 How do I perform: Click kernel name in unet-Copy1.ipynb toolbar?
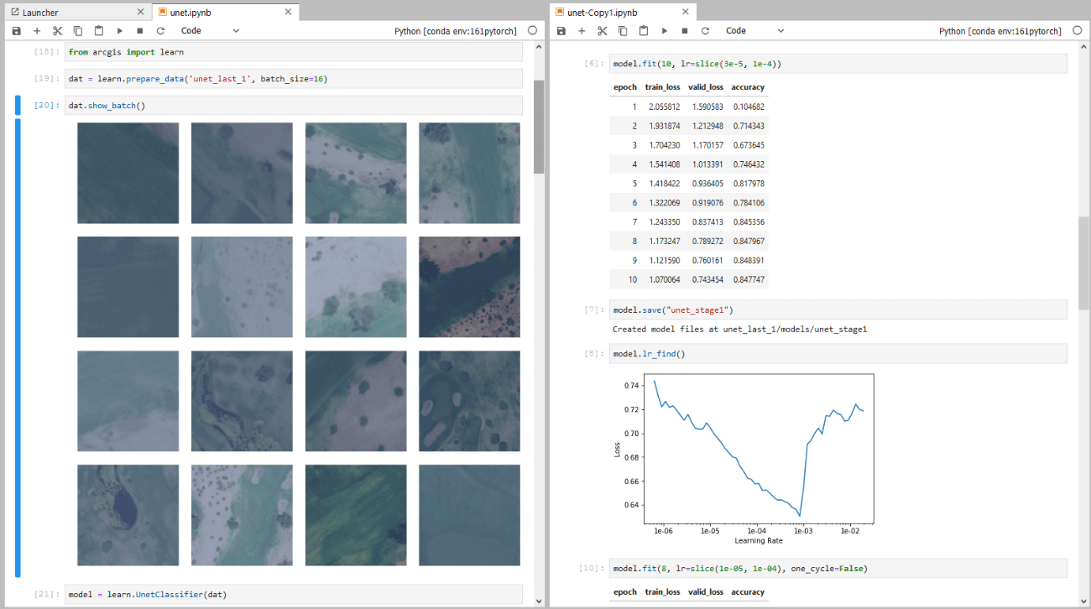(x=1000, y=31)
